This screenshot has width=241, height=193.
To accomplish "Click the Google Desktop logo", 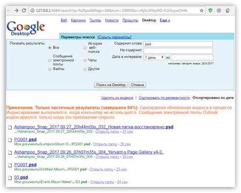I will click(x=26, y=28).
